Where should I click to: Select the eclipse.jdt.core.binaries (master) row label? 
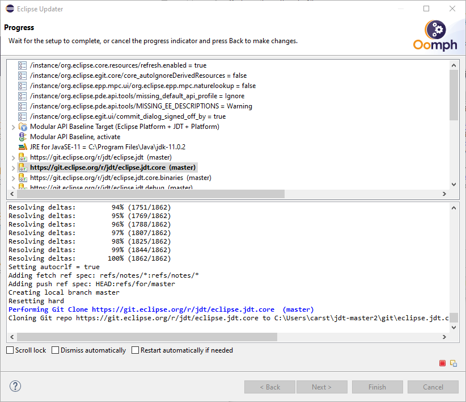121,178
